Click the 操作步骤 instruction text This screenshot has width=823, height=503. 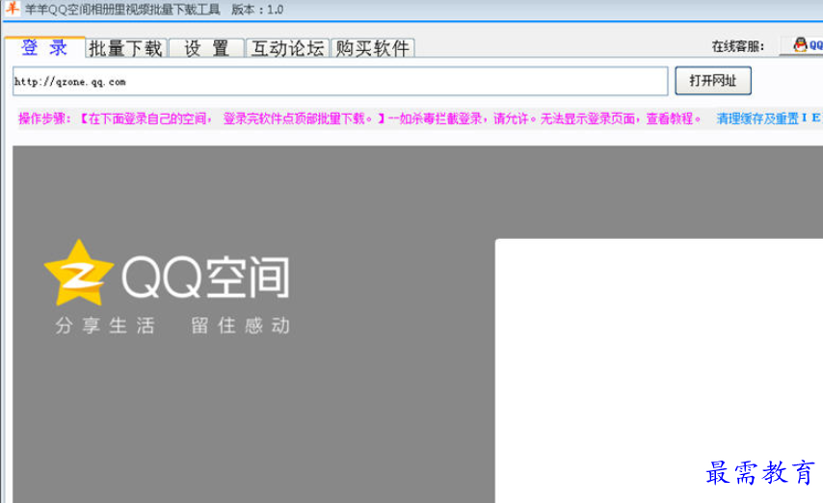point(359,119)
